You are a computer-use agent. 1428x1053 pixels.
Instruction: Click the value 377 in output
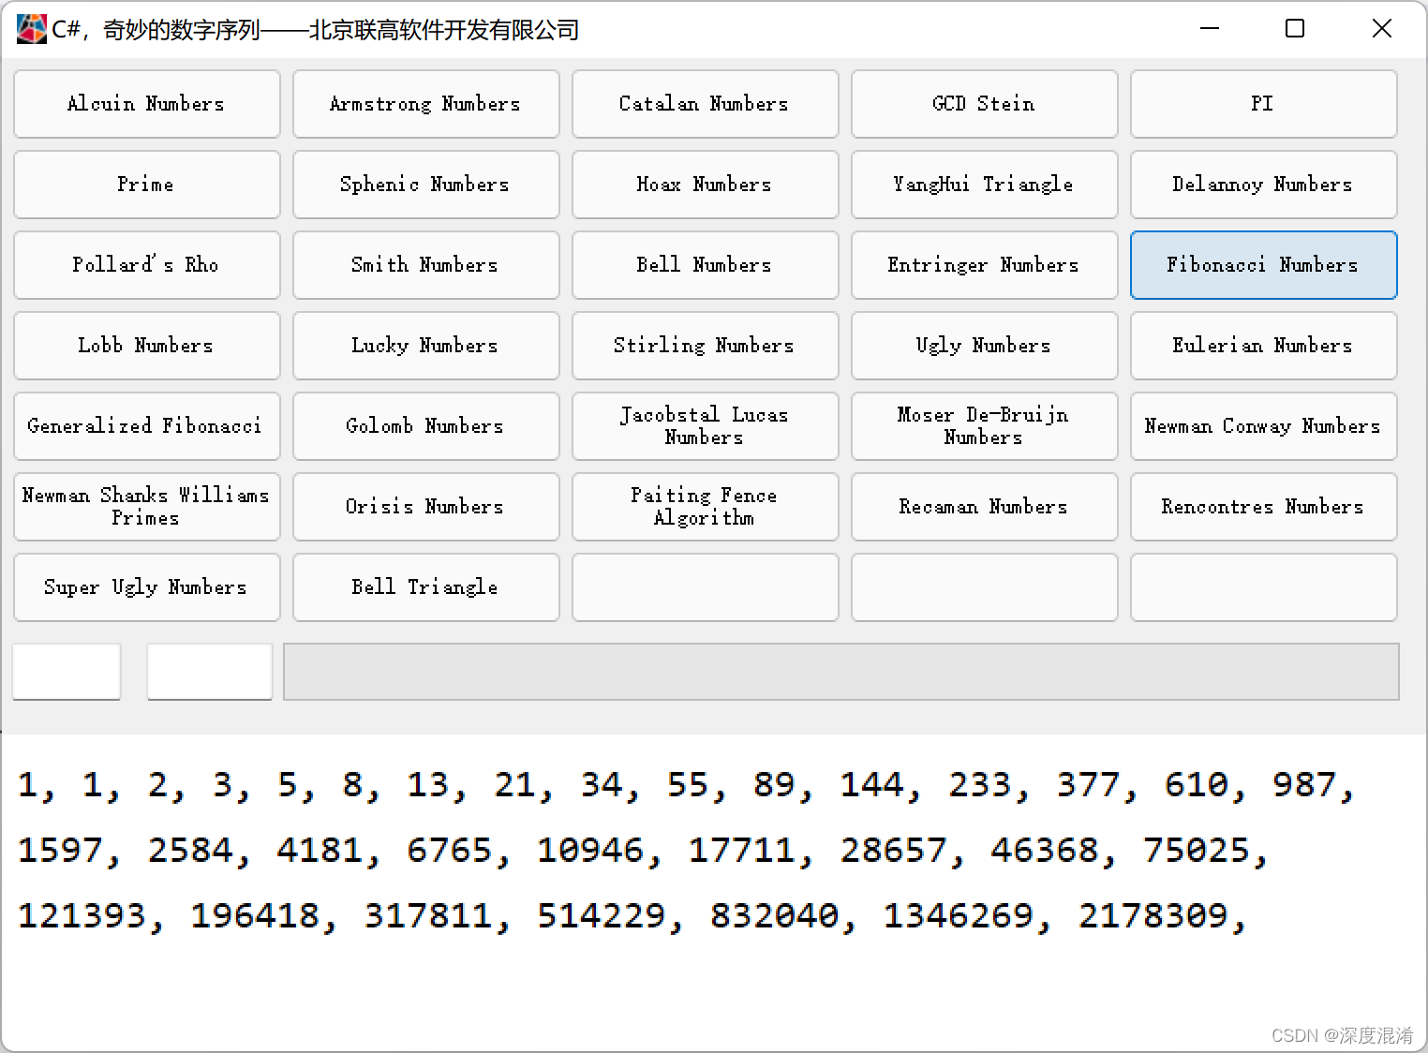pyautogui.click(x=1088, y=785)
